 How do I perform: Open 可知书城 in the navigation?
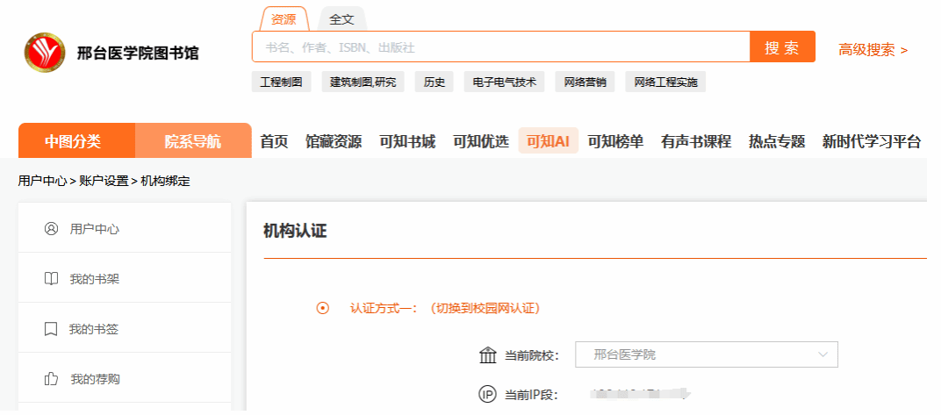407,141
